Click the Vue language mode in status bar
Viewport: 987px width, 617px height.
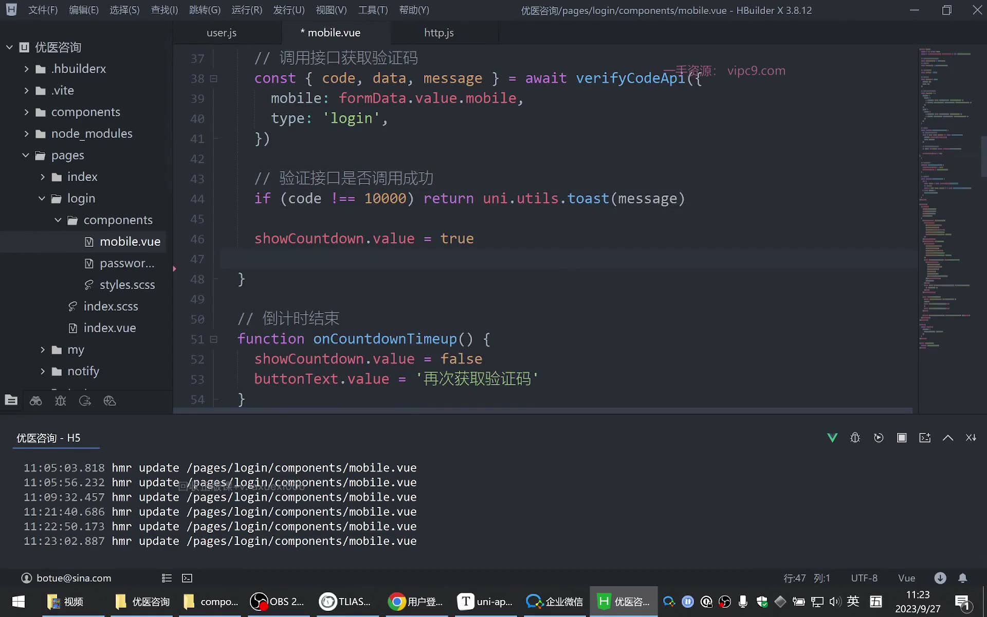(x=907, y=578)
